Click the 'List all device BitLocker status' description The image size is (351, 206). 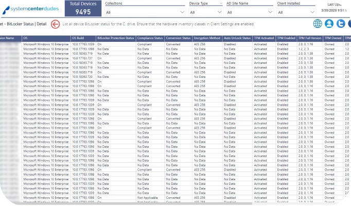point(159,24)
